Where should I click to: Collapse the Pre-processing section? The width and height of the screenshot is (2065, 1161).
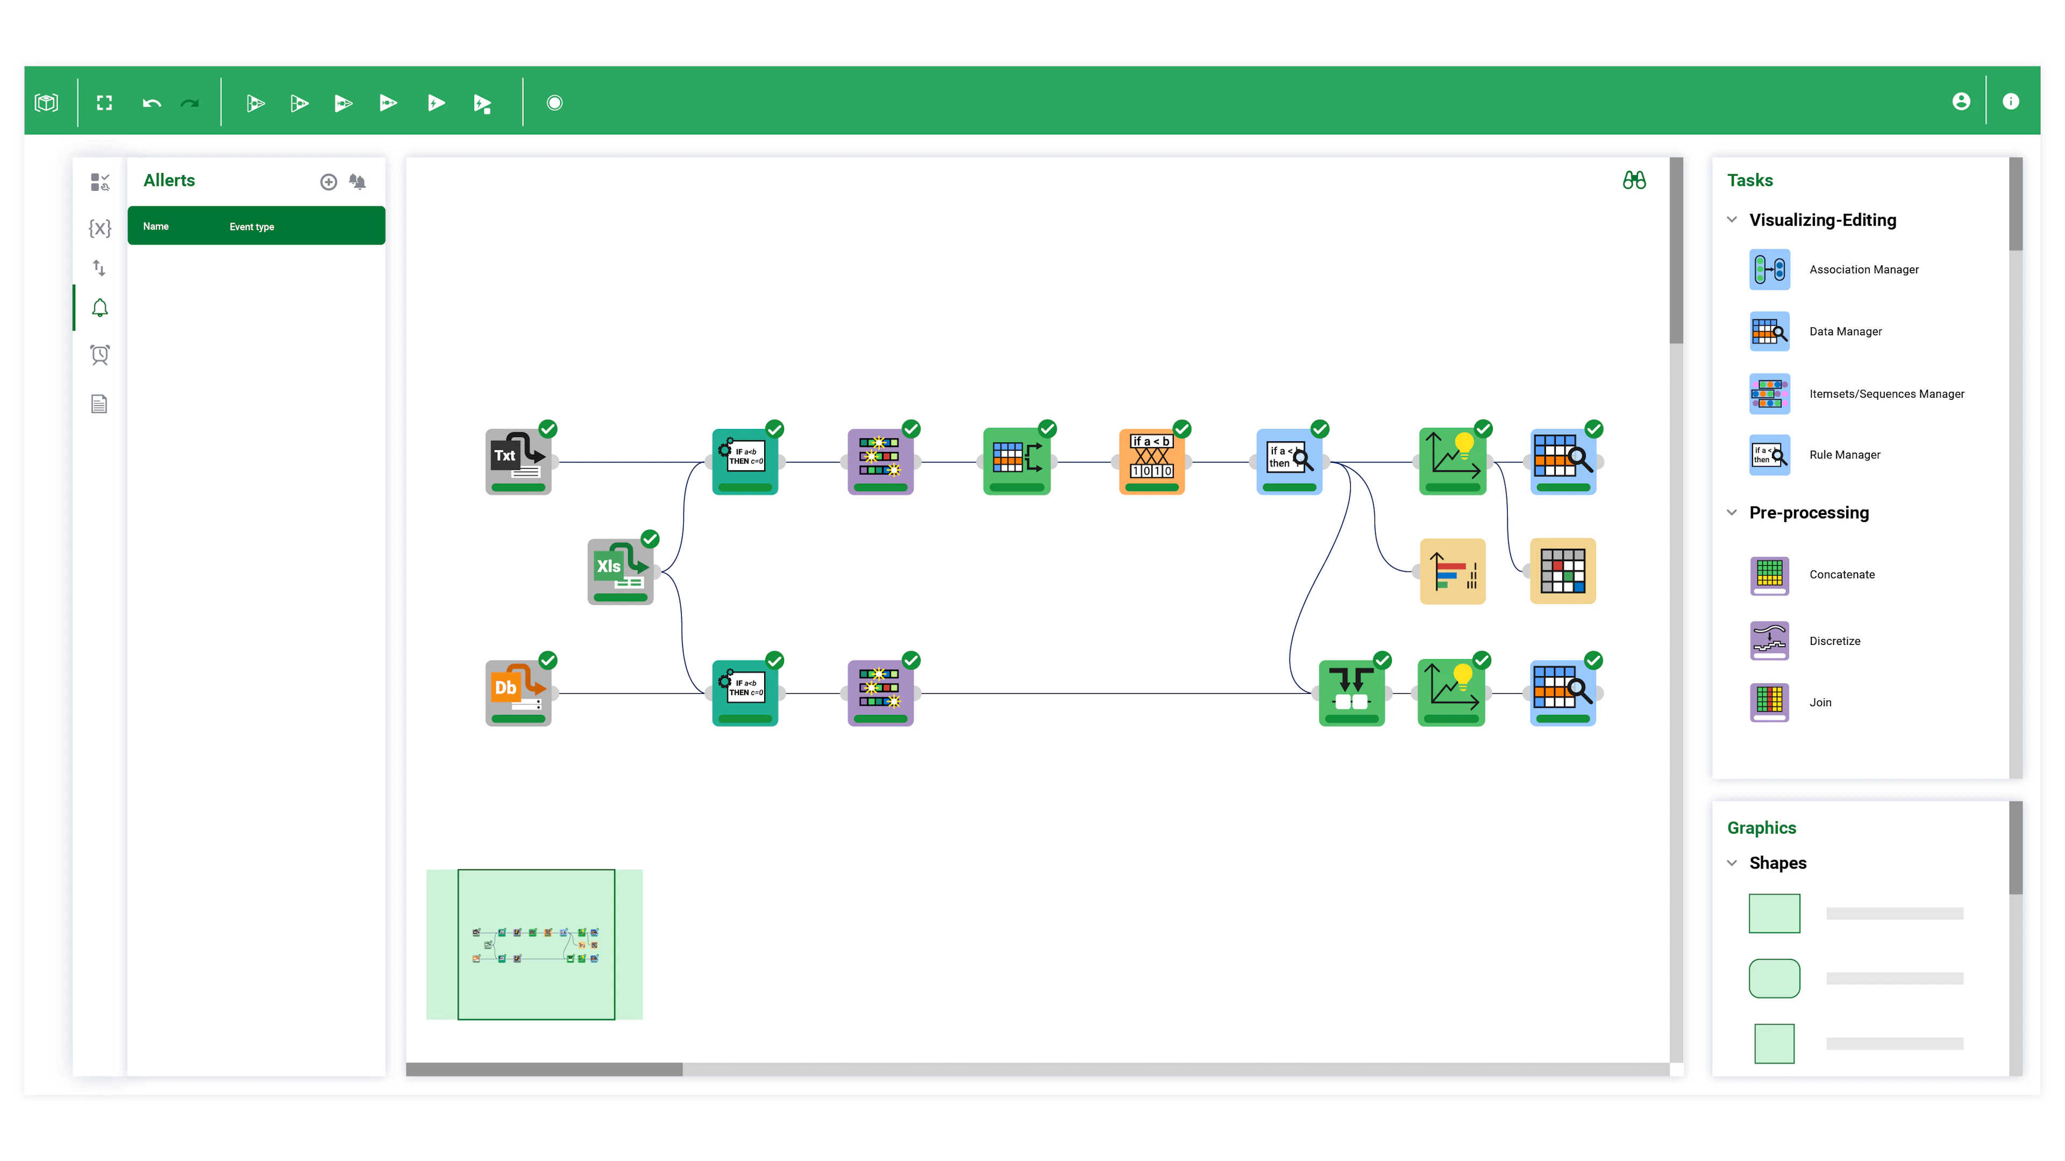click(x=1731, y=513)
